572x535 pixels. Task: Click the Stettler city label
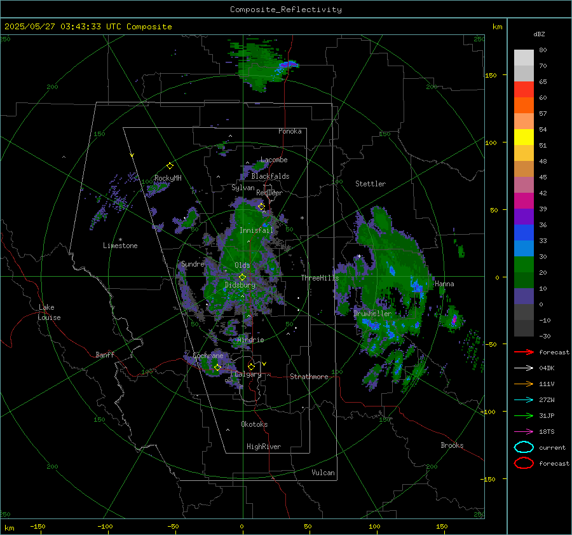(x=371, y=184)
